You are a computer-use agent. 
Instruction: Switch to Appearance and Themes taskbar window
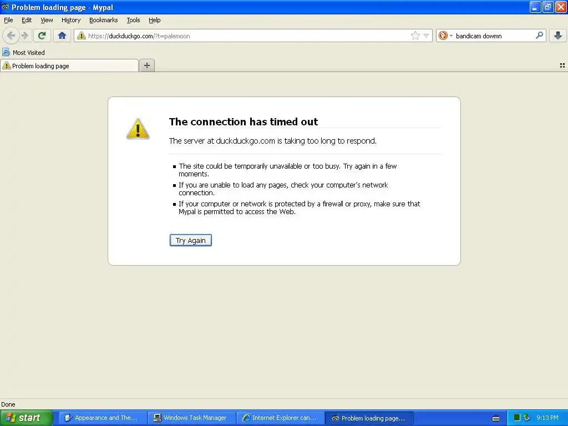coord(103,418)
